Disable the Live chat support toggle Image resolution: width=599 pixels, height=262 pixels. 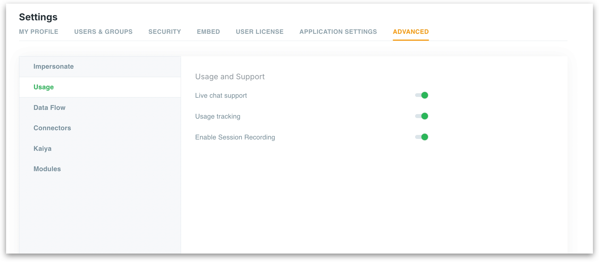coord(421,95)
